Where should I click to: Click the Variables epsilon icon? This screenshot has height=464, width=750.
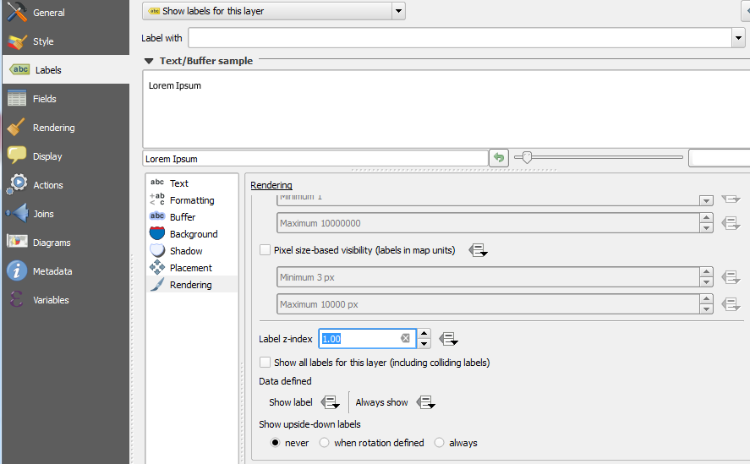[x=16, y=299]
